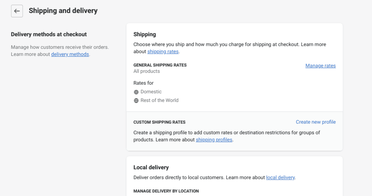Select the Rest of the World zone text
Viewport: 372px width, 196px height.
[160, 100]
